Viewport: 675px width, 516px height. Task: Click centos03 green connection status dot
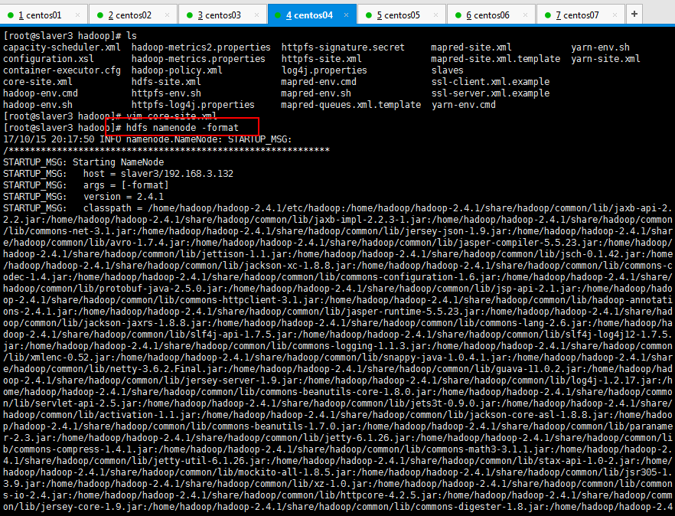190,15
